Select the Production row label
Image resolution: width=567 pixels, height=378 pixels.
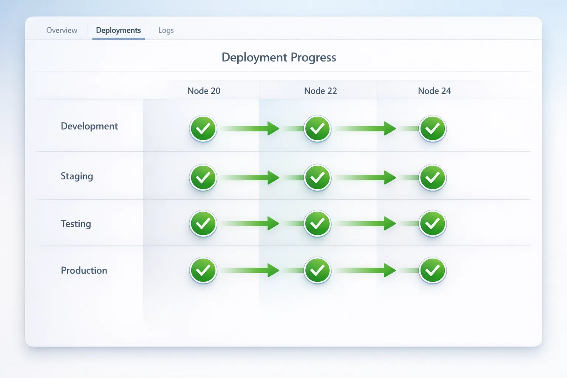84,270
